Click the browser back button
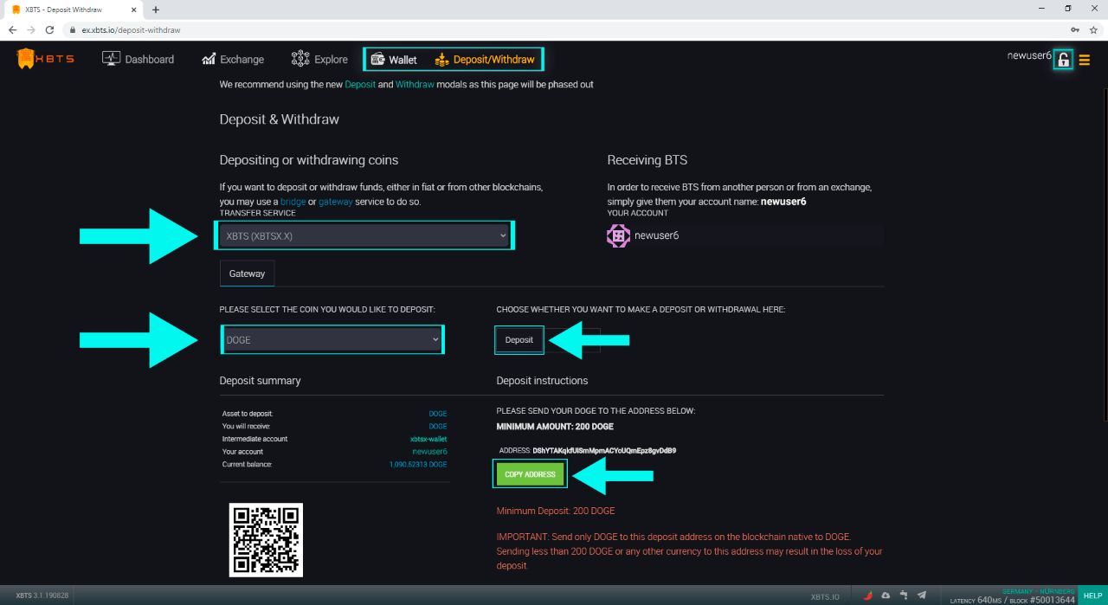This screenshot has height=605, width=1108. click(x=11, y=29)
